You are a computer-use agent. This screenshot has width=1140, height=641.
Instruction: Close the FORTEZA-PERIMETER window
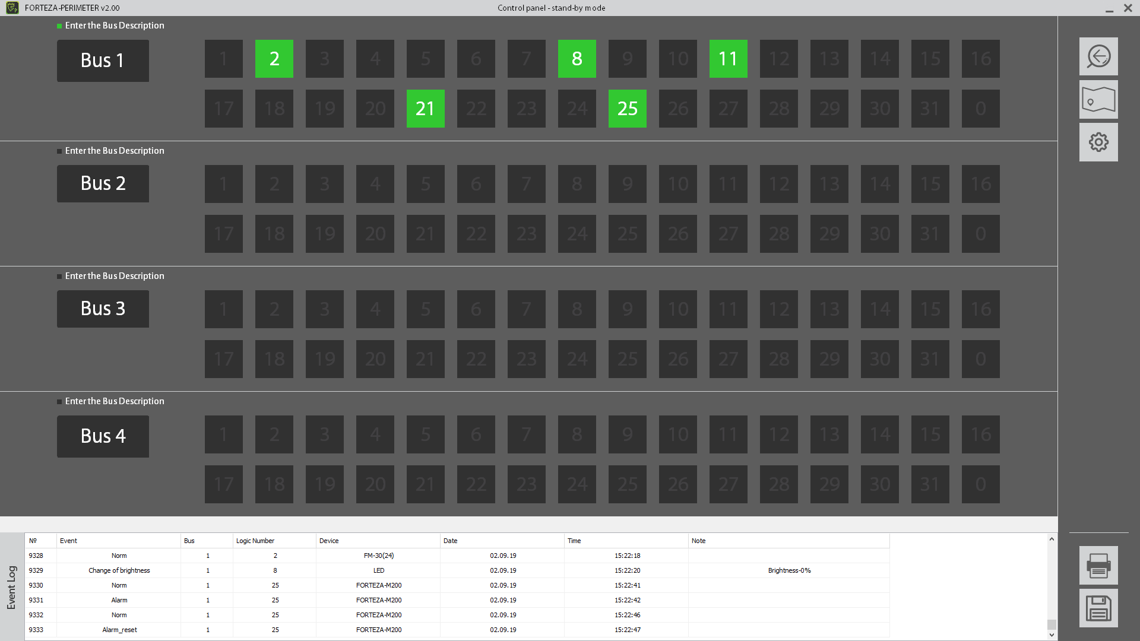pyautogui.click(x=1128, y=8)
